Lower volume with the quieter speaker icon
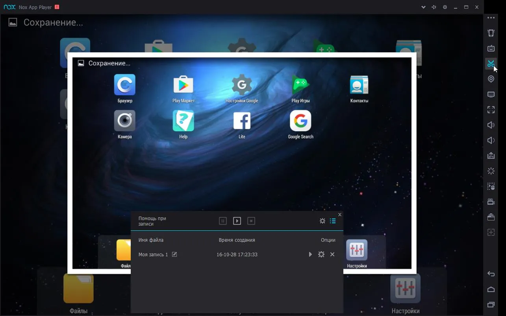The height and width of the screenshot is (316, 506). pyautogui.click(x=491, y=140)
